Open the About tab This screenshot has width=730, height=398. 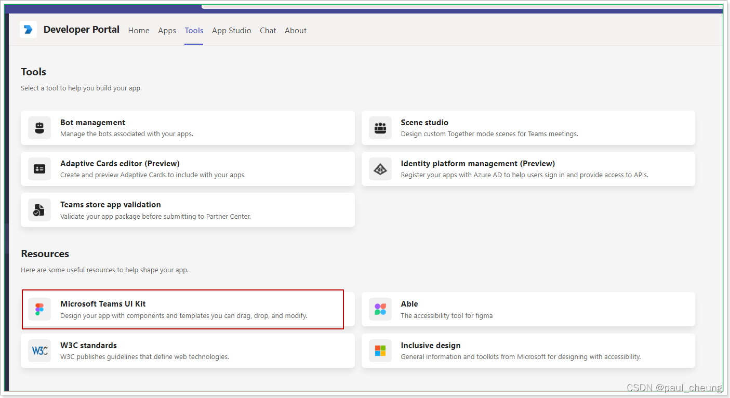[x=296, y=31]
